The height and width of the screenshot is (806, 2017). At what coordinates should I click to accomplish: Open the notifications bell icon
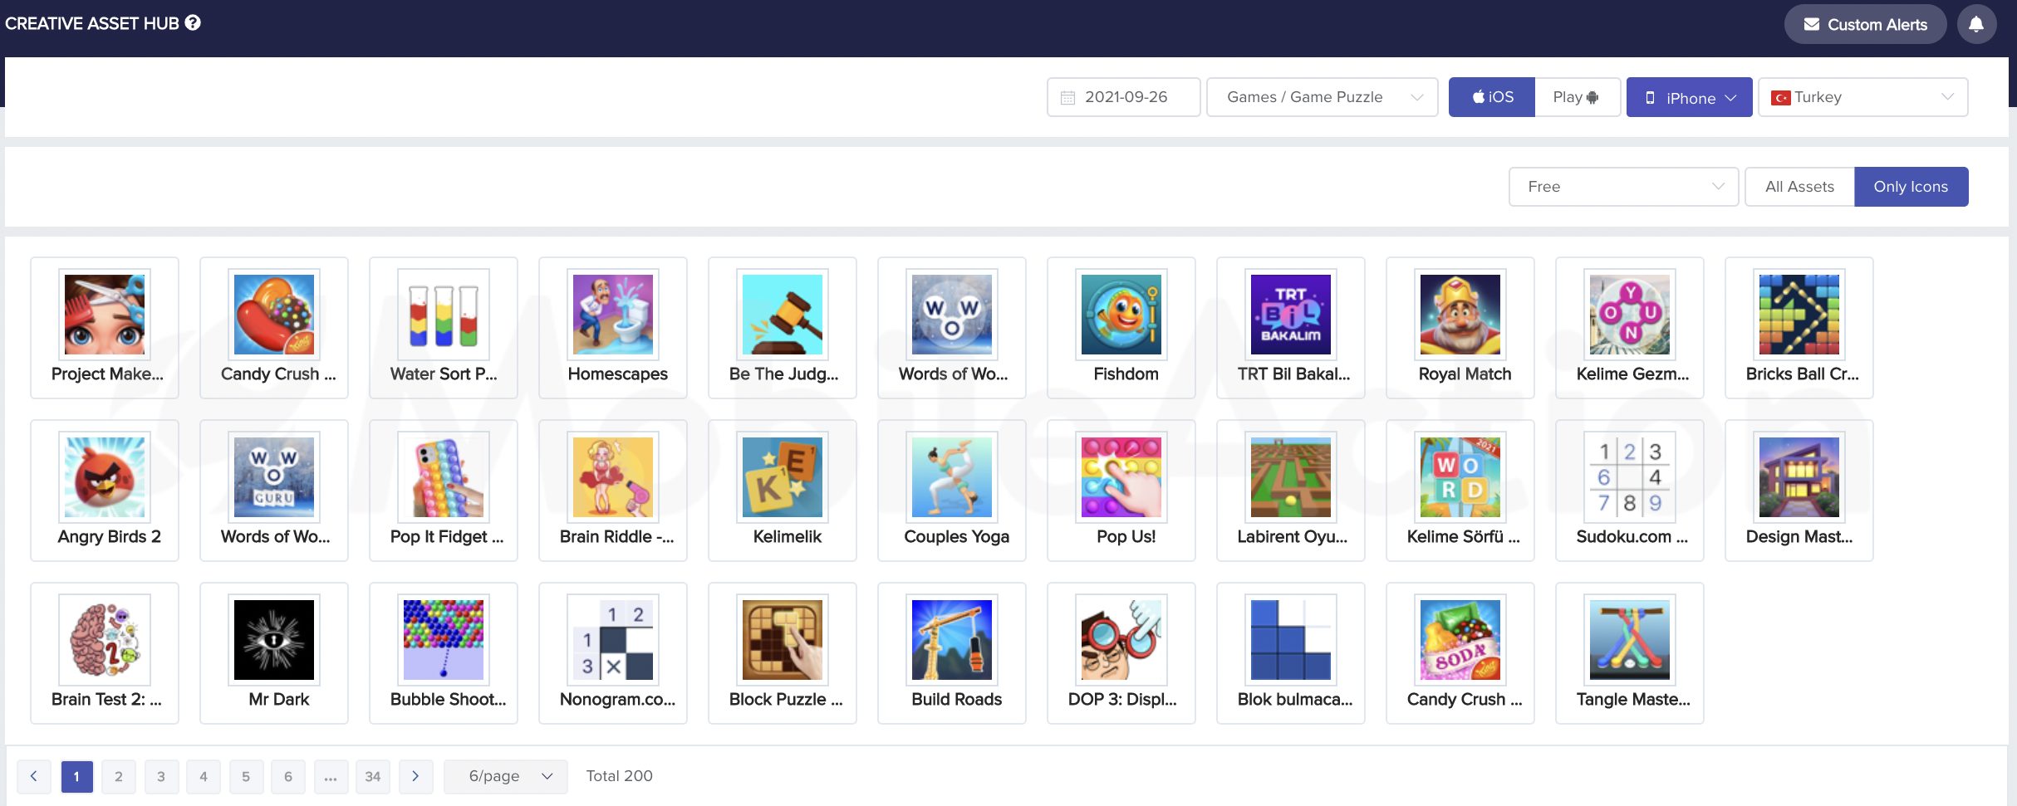click(x=1976, y=24)
